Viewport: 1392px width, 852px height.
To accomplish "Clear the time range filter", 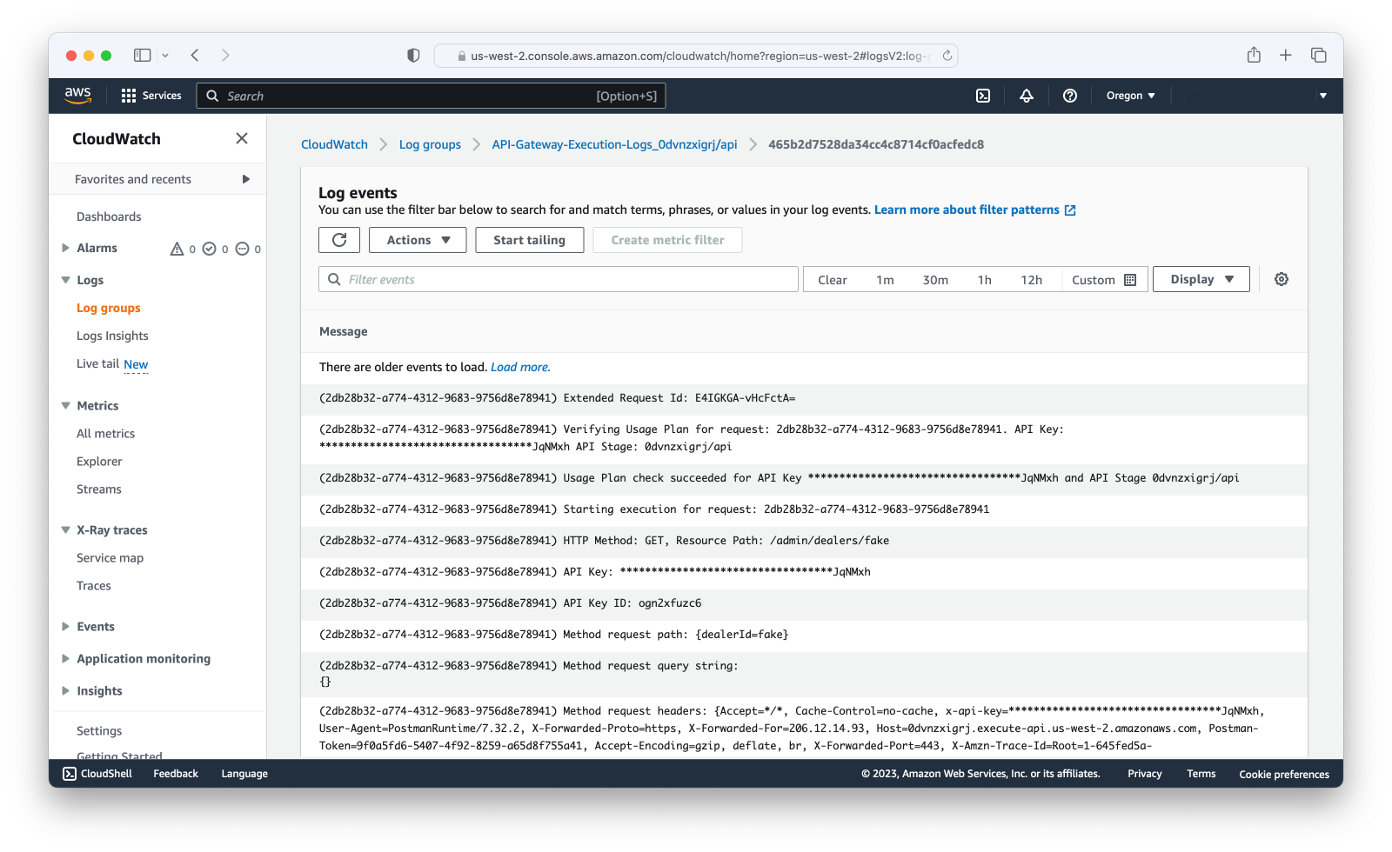I will click(833, 280).
